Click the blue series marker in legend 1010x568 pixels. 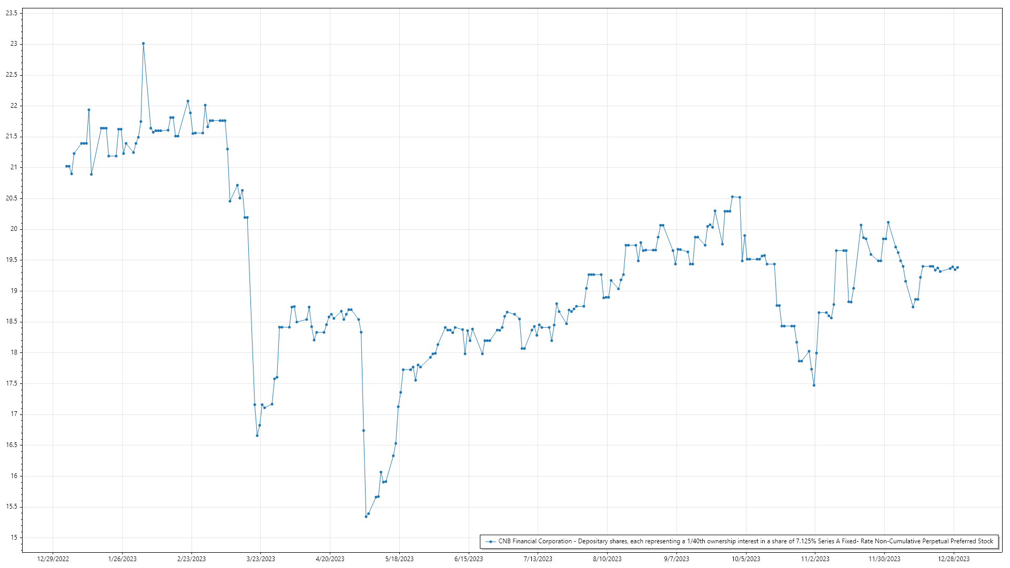coord(491,541)
